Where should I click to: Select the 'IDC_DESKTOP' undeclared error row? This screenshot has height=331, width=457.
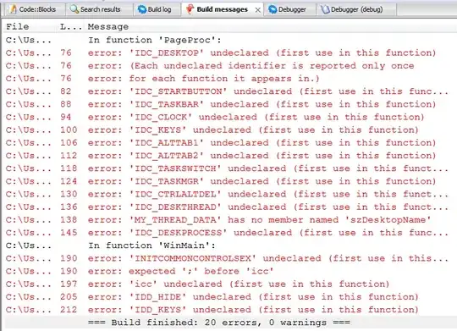[228, 52]
